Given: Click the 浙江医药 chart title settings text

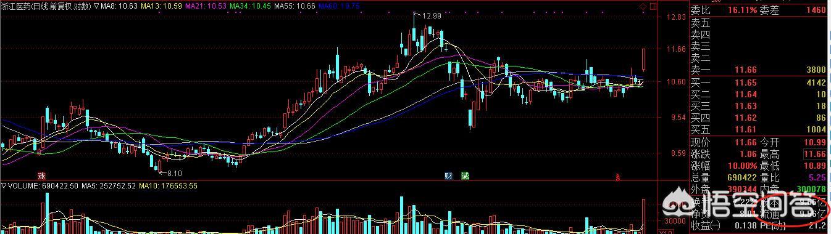Looking at the screenshot, I should coord(46,6).
